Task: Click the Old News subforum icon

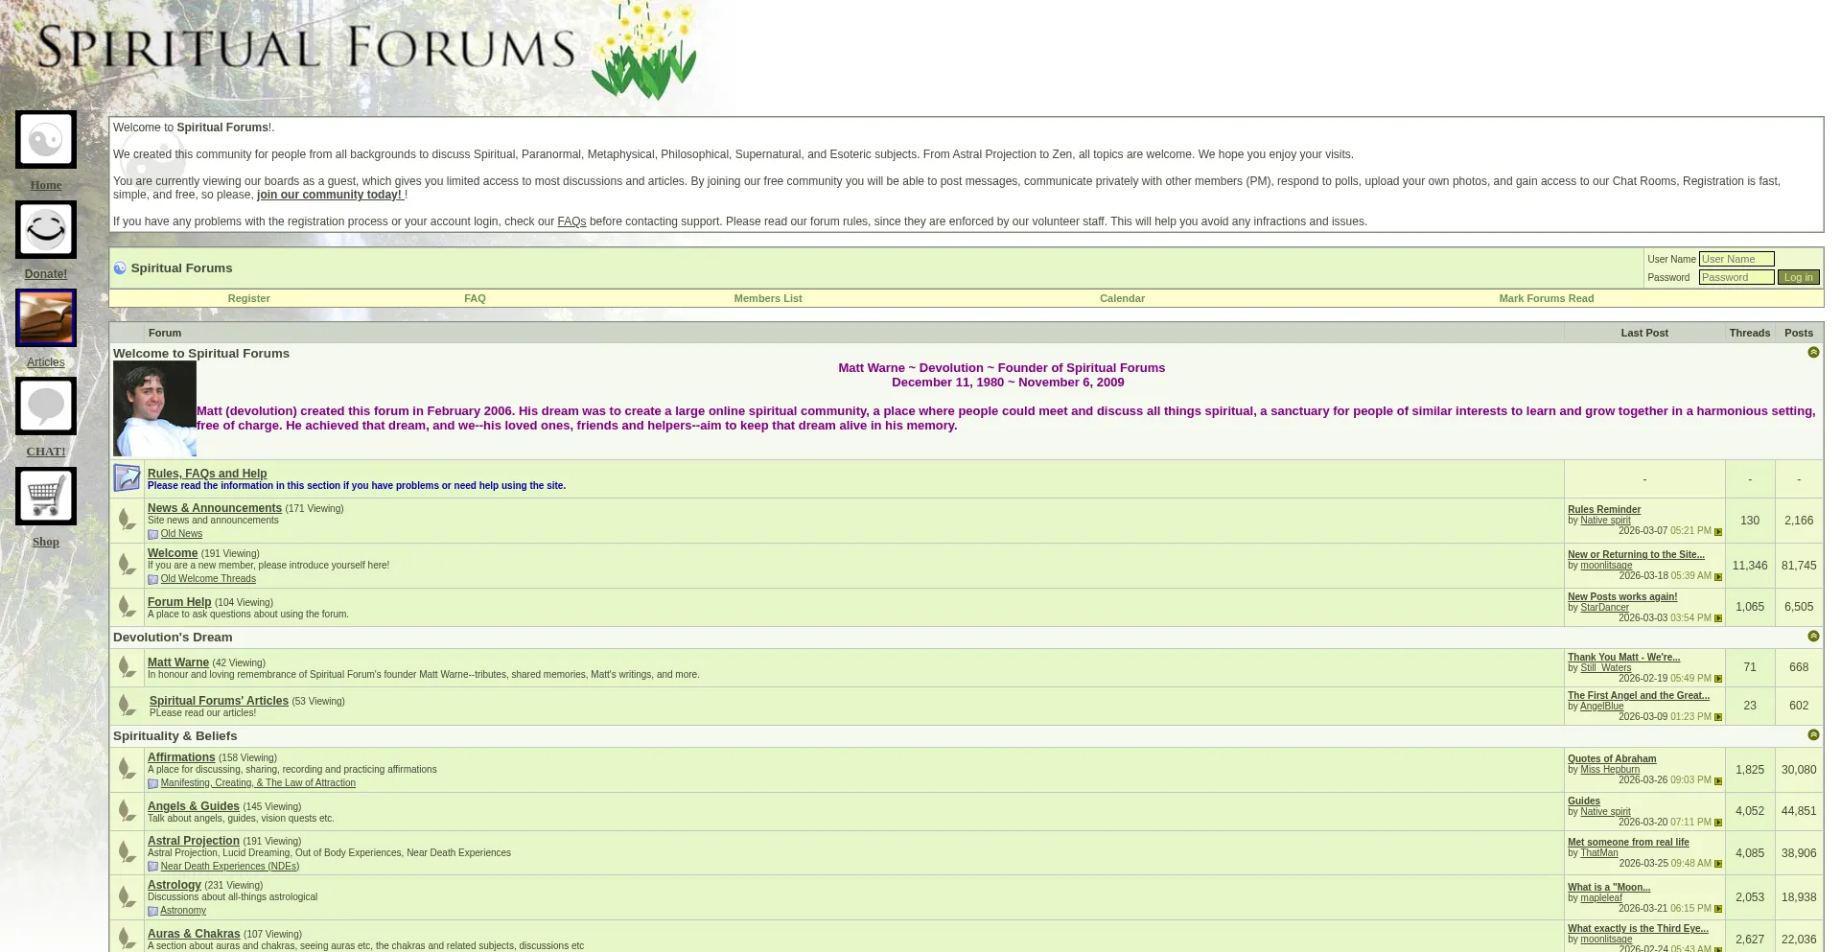Action: 152,535
